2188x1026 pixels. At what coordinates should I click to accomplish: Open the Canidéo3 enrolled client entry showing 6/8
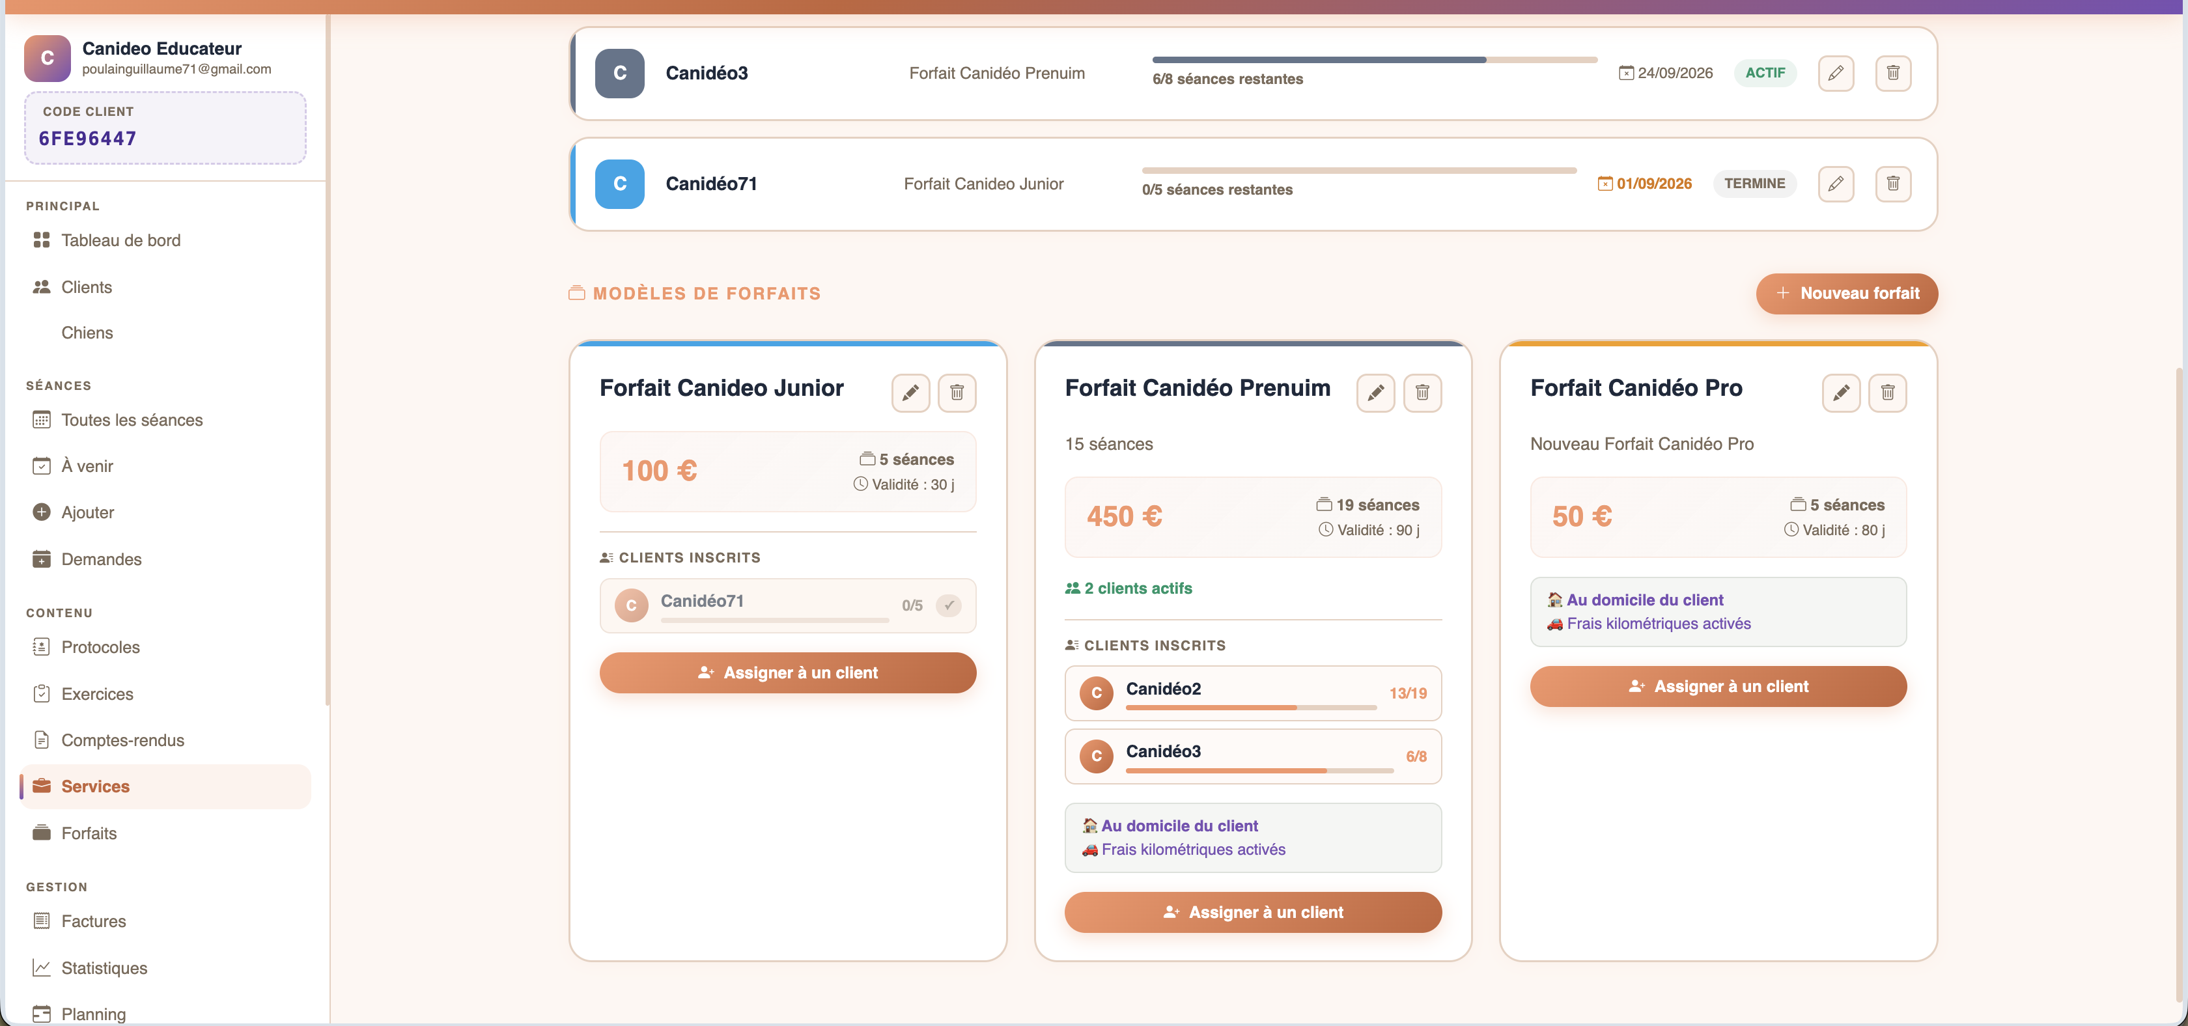[x=1253, y=756]
